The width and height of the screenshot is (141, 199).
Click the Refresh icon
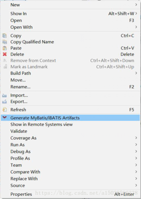point(5,110)
